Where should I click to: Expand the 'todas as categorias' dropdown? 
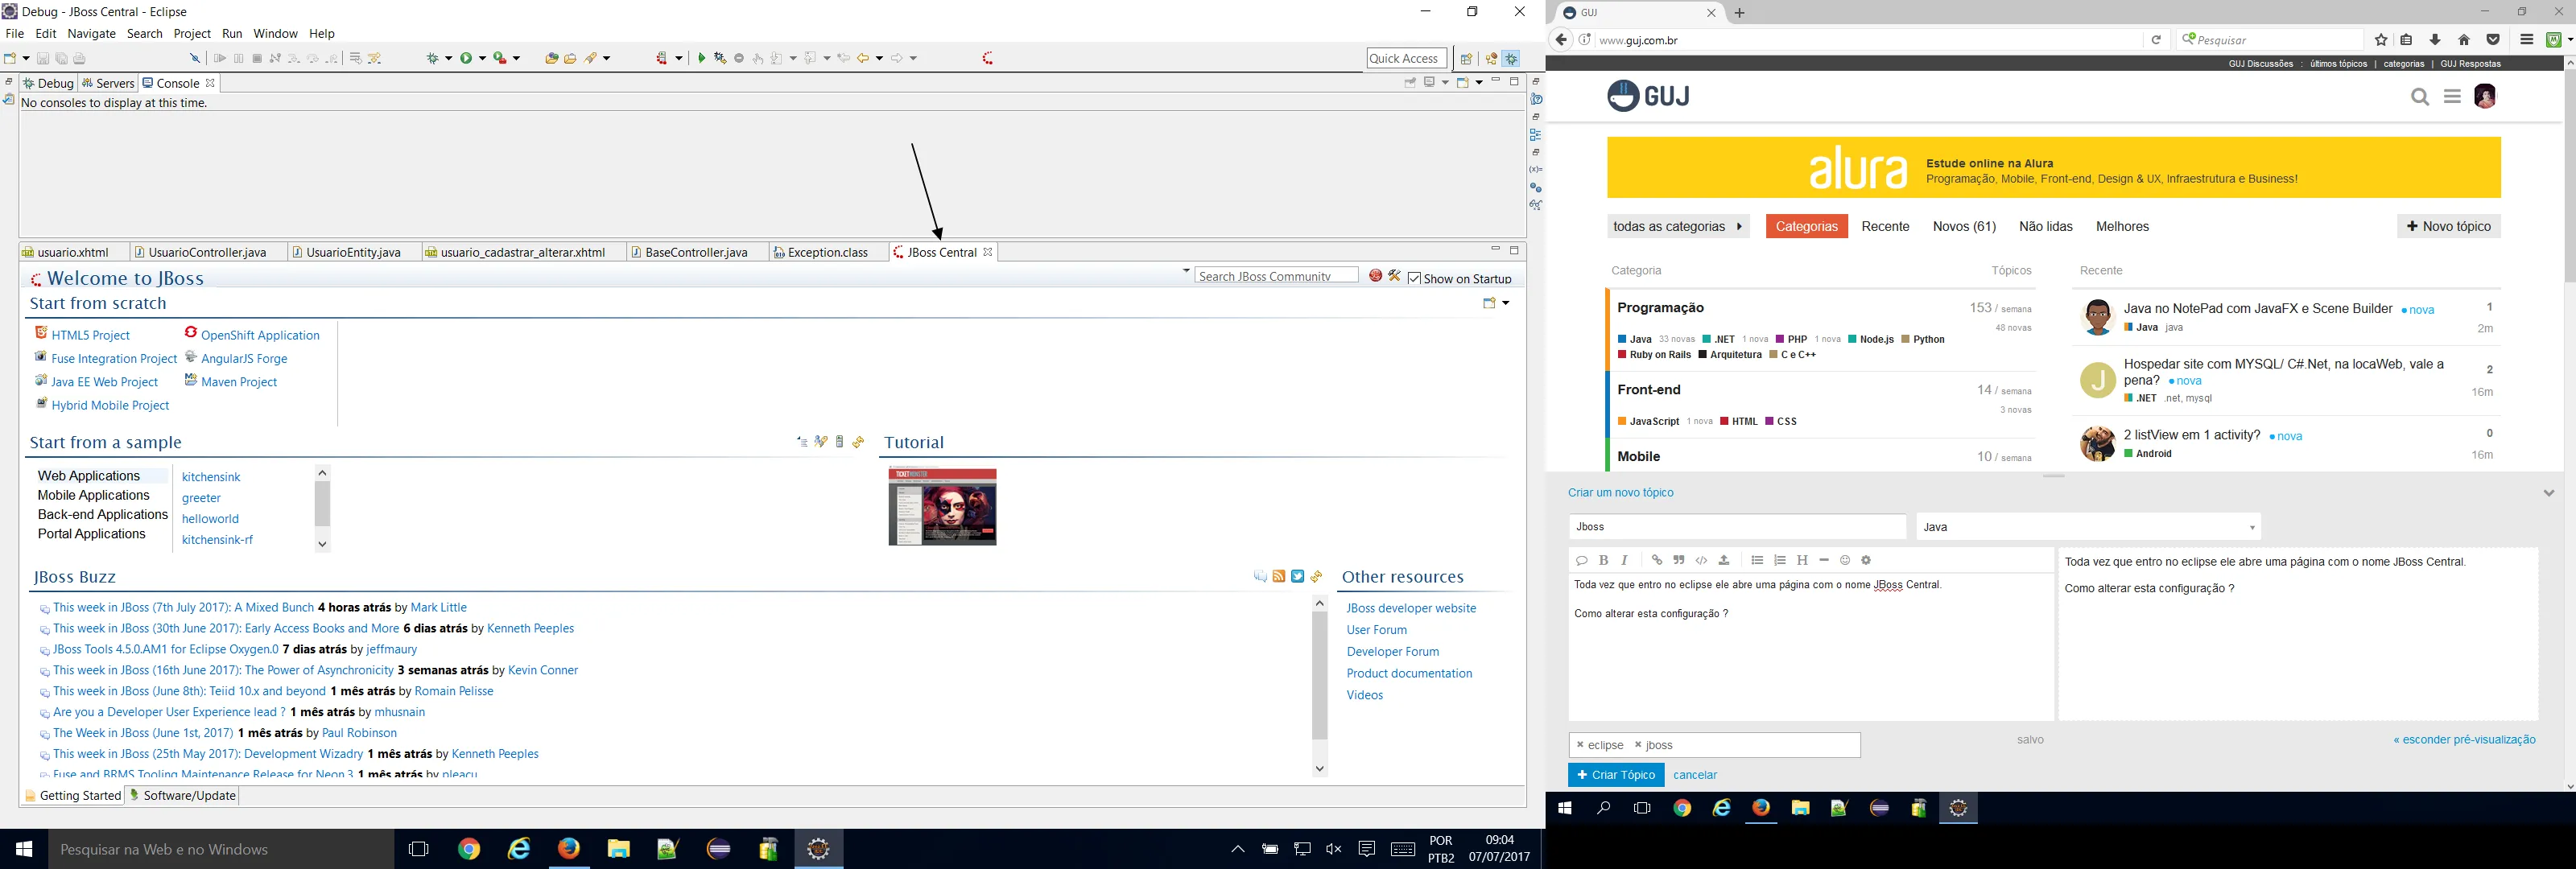(x=1677, y=227)
